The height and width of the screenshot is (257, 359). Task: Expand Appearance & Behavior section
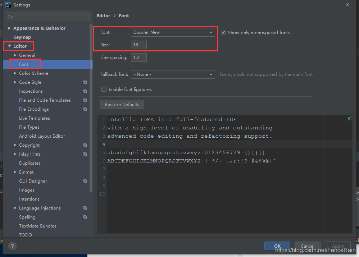pyautogui.click(x=9, y=28)
